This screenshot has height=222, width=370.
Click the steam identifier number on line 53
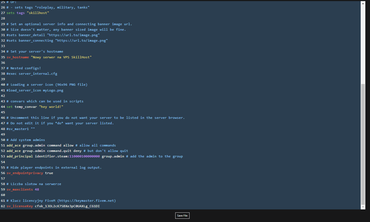click(84, 156)
